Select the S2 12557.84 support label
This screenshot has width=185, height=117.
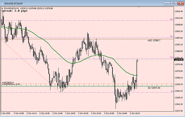point(154,88)
